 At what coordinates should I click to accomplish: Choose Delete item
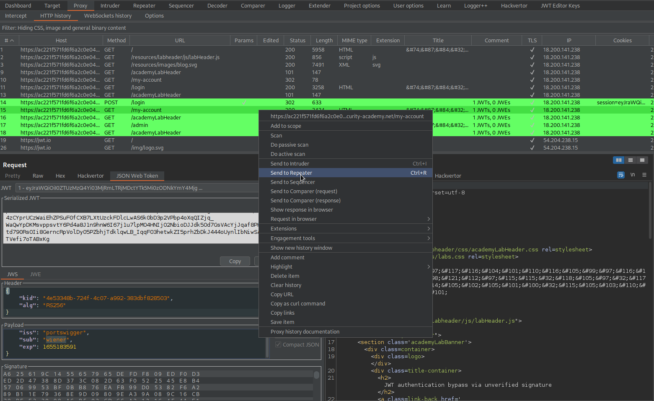click(x=346, y=276)
